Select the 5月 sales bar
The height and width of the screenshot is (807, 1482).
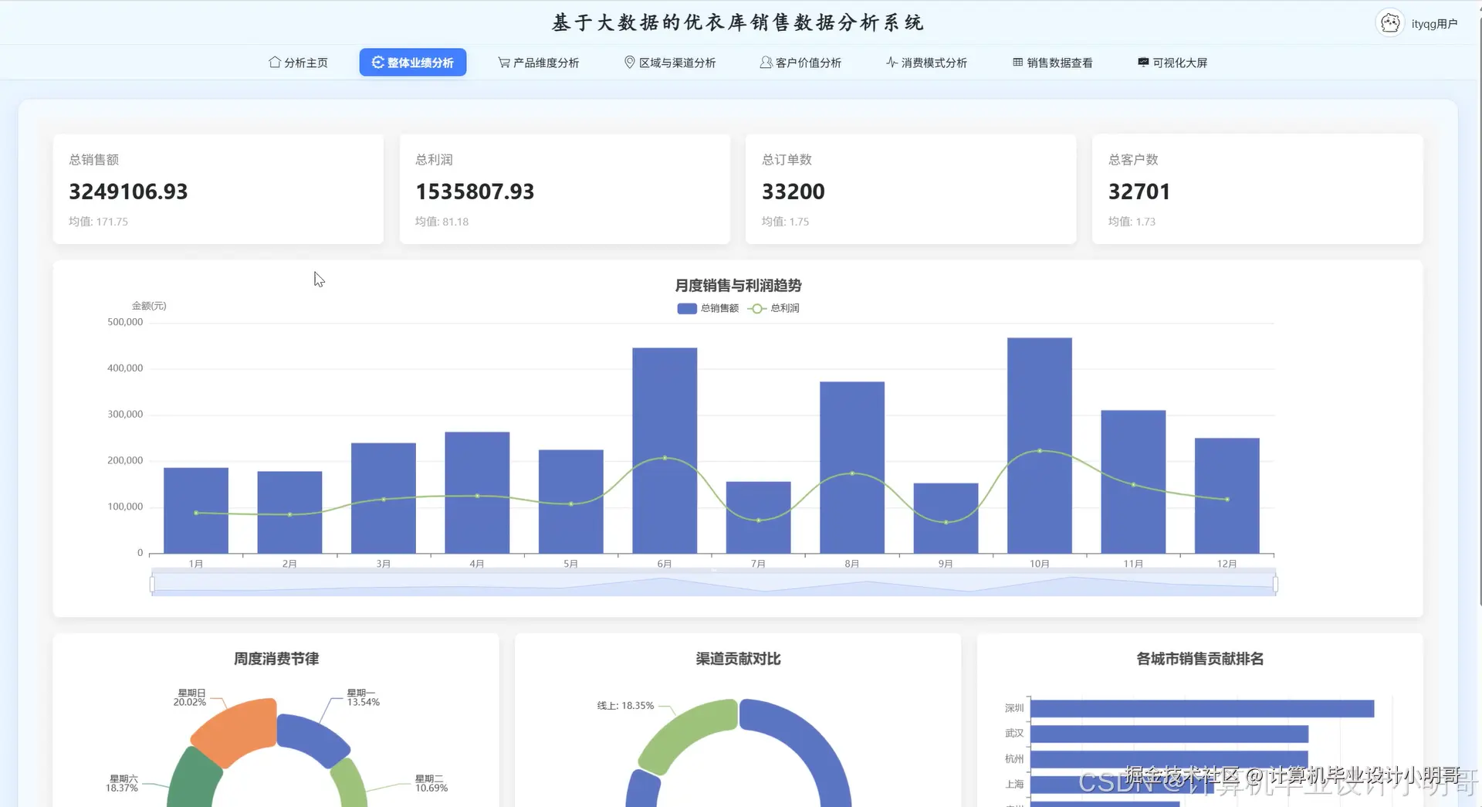click(x=571, y=501)
